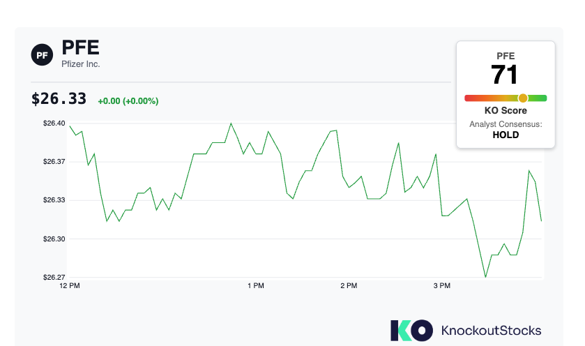Click the KO logo mark
Screen dimensions: 585x346
tap(411, 331)
